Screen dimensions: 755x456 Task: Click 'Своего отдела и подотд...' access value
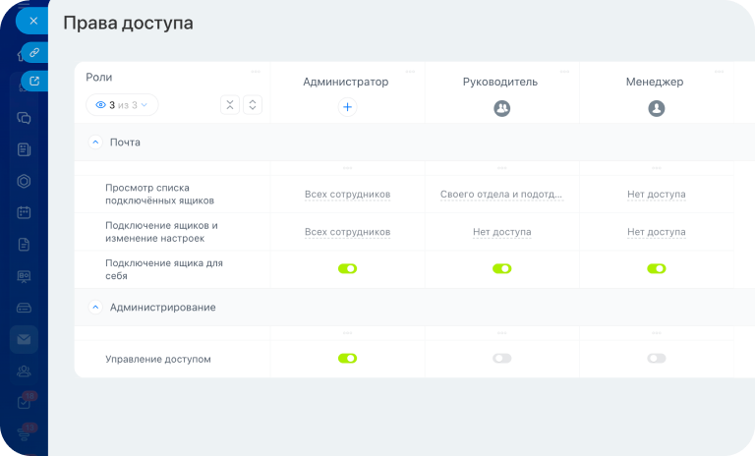pyautogui.click(x=501, y=195)
